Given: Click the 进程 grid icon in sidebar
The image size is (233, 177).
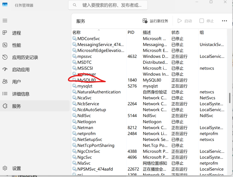Looking at the screenshot, I should 5,32.
